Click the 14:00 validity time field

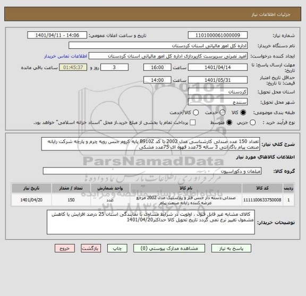pos(157,80)
